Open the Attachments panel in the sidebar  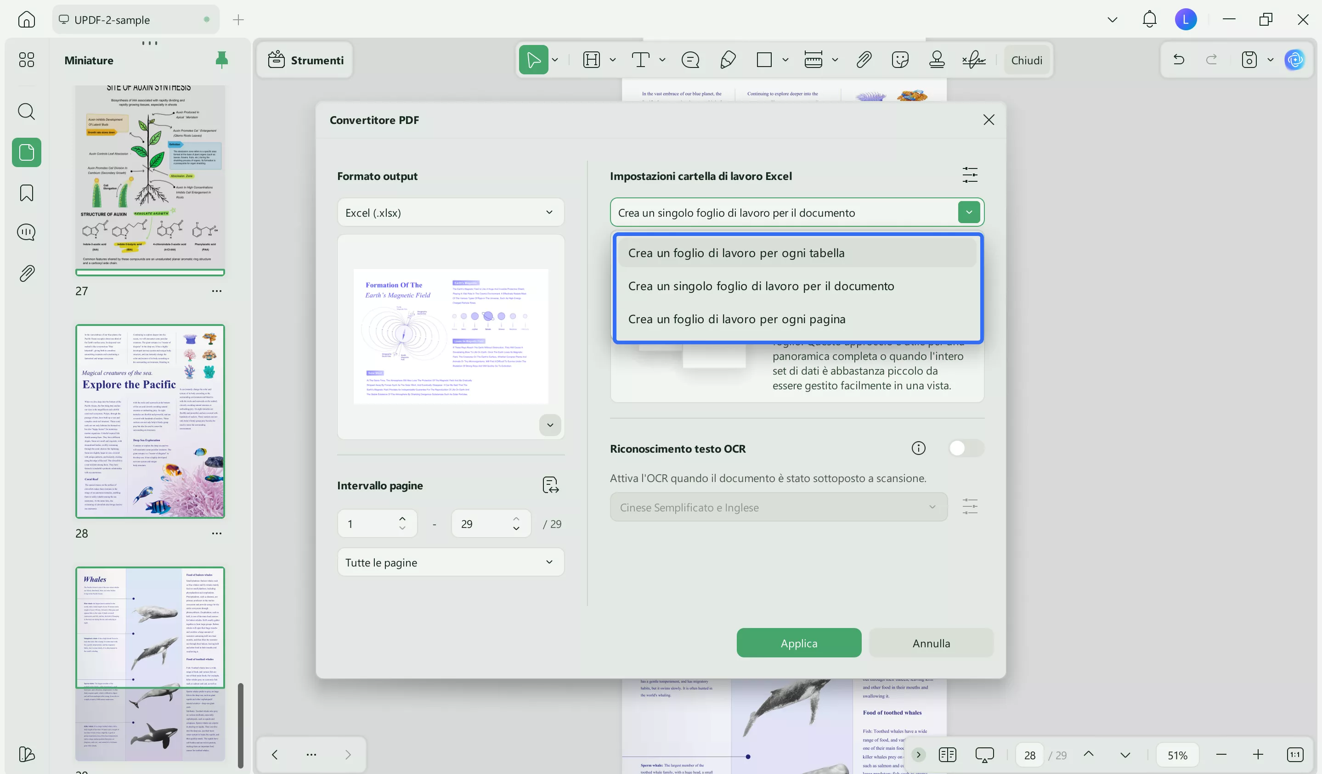point(26,272)
